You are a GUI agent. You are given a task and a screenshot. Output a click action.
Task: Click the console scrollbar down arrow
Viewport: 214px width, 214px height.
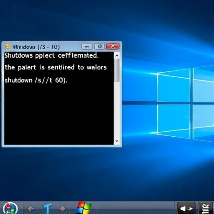coord(117,141)
